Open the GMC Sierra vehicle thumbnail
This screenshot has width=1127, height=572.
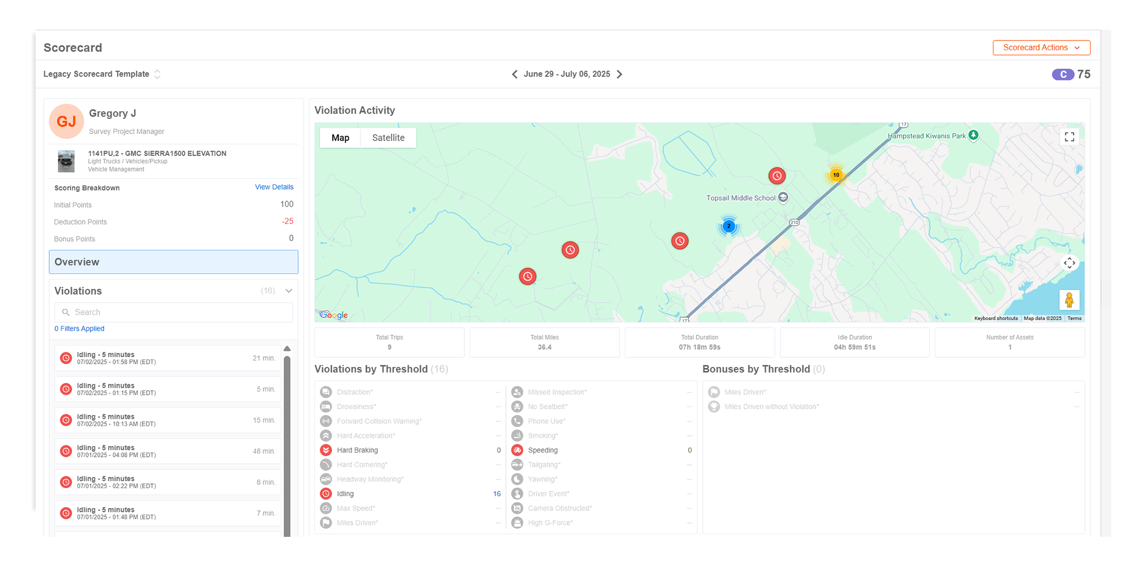click(66, 161)
